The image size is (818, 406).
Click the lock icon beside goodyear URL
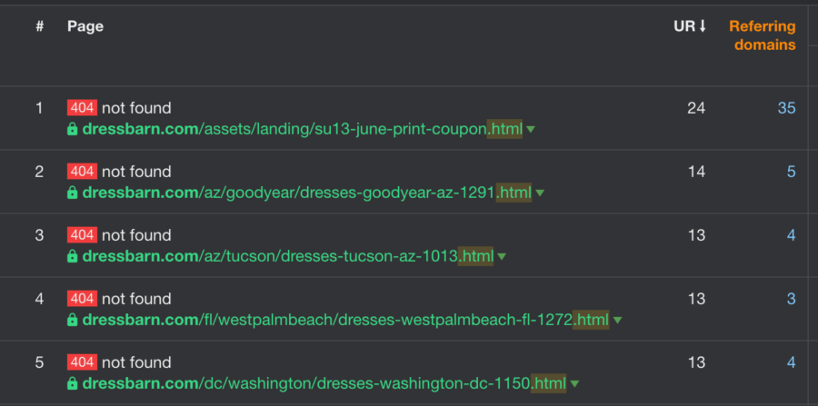[x=73, y=193]
